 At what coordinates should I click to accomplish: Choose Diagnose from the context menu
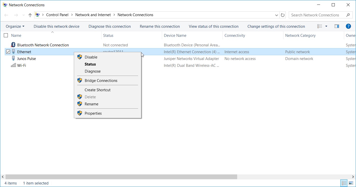[x=107, y=71]
